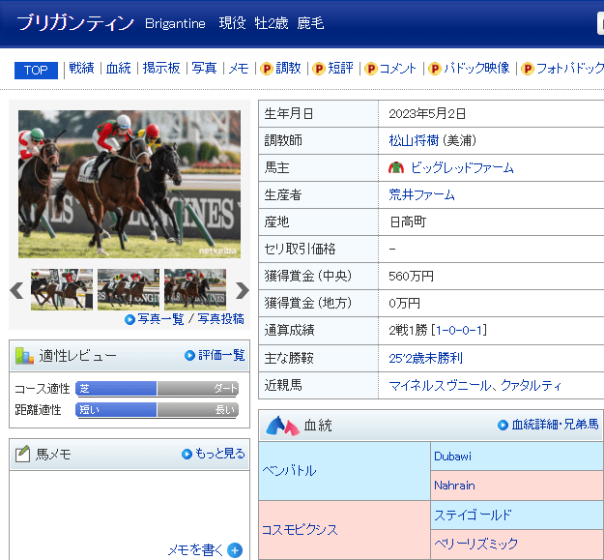This screenshot has height=560, width=604.
Task: Open premium コメント tab
Action: click(398, 69)
